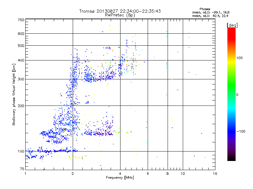253x189 pixels.
Task: Click the x-axis tick label '1'
Action: (25, 174)
